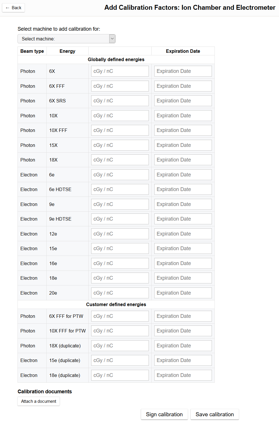Click Sign calibration button
The image size is (279, 426).
tap(164, 414)
